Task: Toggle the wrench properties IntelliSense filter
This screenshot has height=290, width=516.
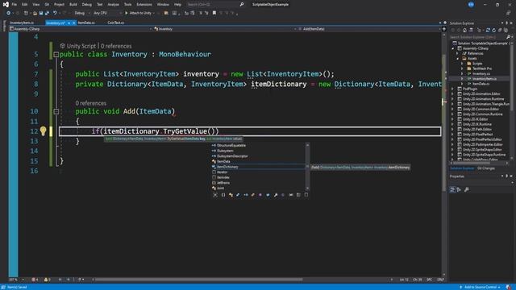Action: [x=276, y=195]
